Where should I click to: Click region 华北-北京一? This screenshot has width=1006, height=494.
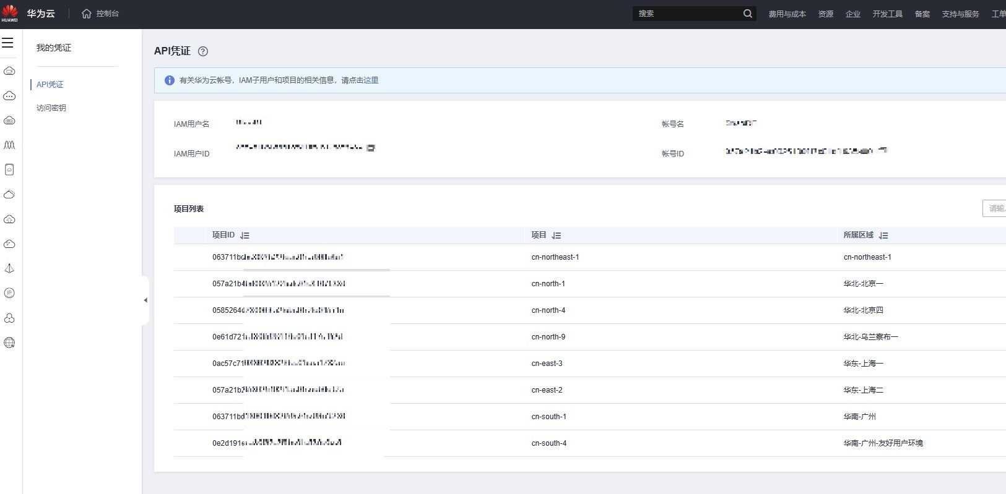click(864, 284)
